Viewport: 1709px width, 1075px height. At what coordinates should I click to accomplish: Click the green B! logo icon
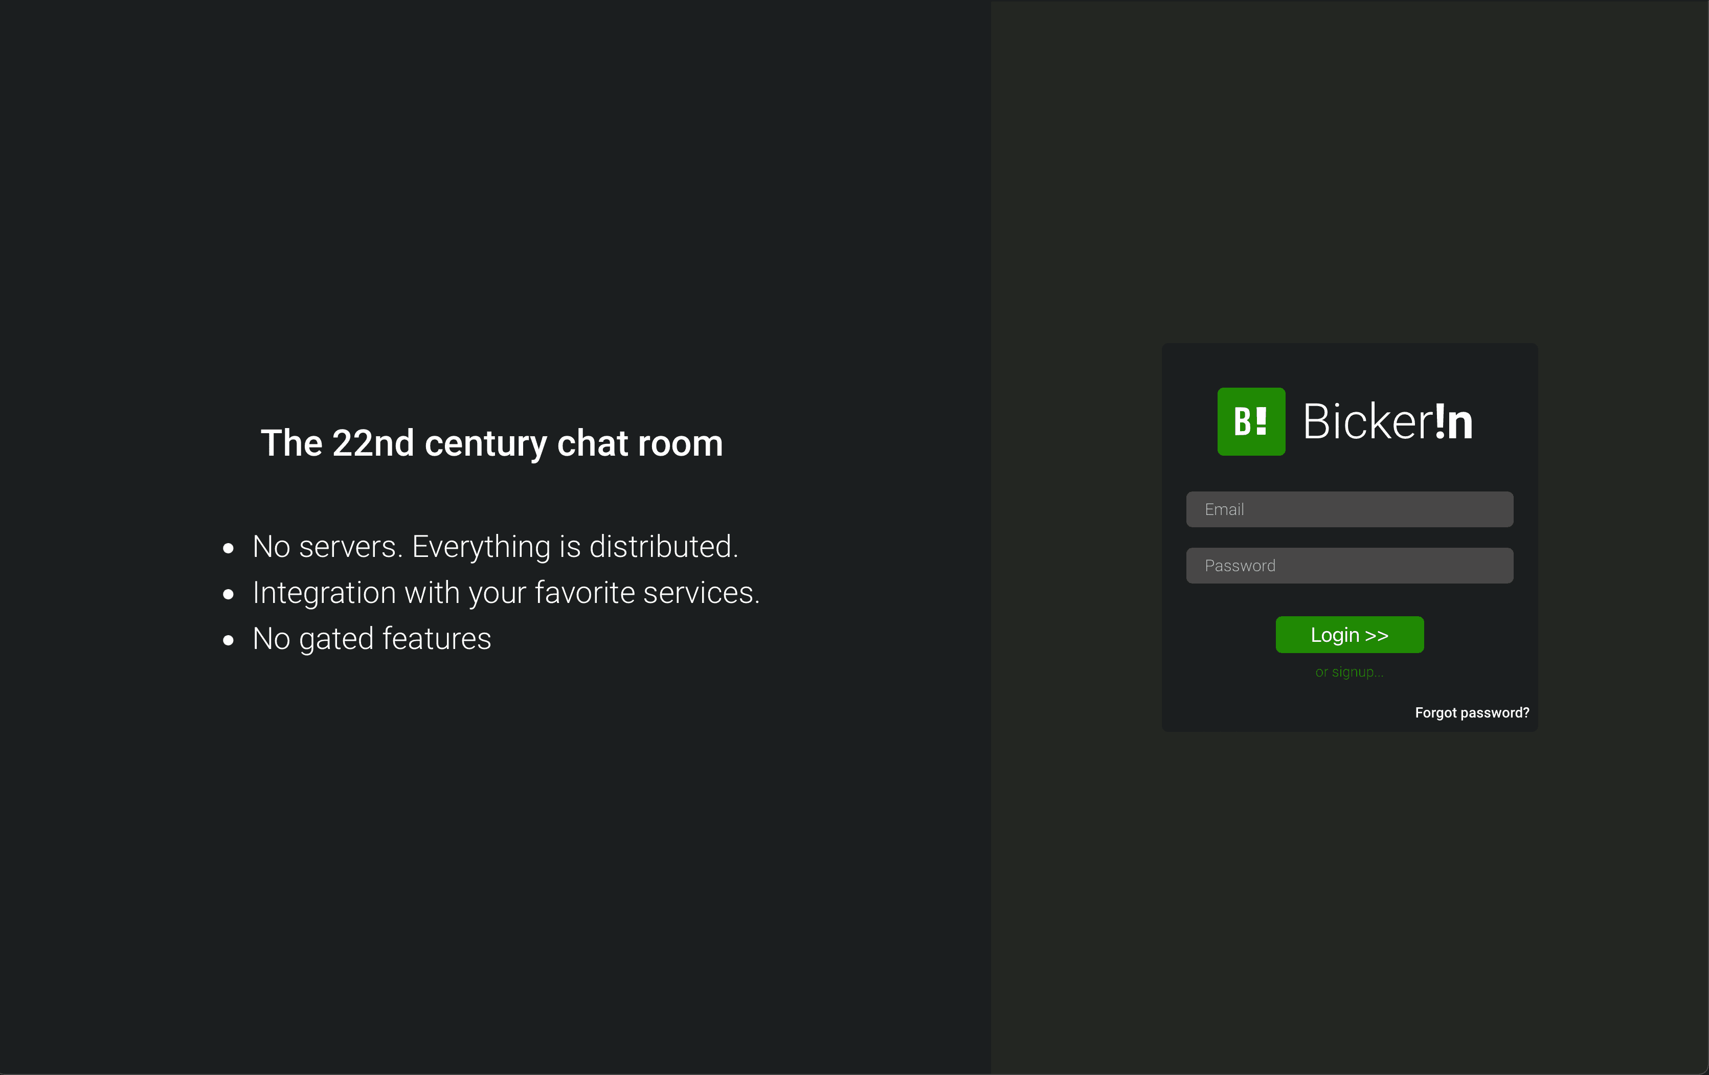pos(1251,421)
